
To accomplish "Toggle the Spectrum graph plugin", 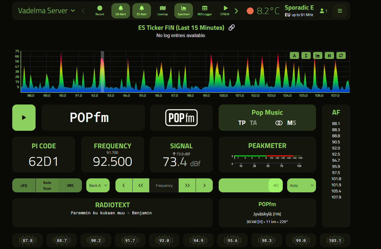I will (x=184, y=11).
